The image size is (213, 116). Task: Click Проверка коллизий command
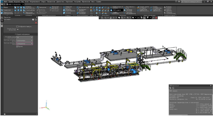(x=128, y=10)
